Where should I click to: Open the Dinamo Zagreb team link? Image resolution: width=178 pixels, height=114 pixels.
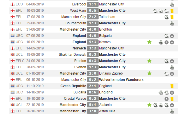111,73
